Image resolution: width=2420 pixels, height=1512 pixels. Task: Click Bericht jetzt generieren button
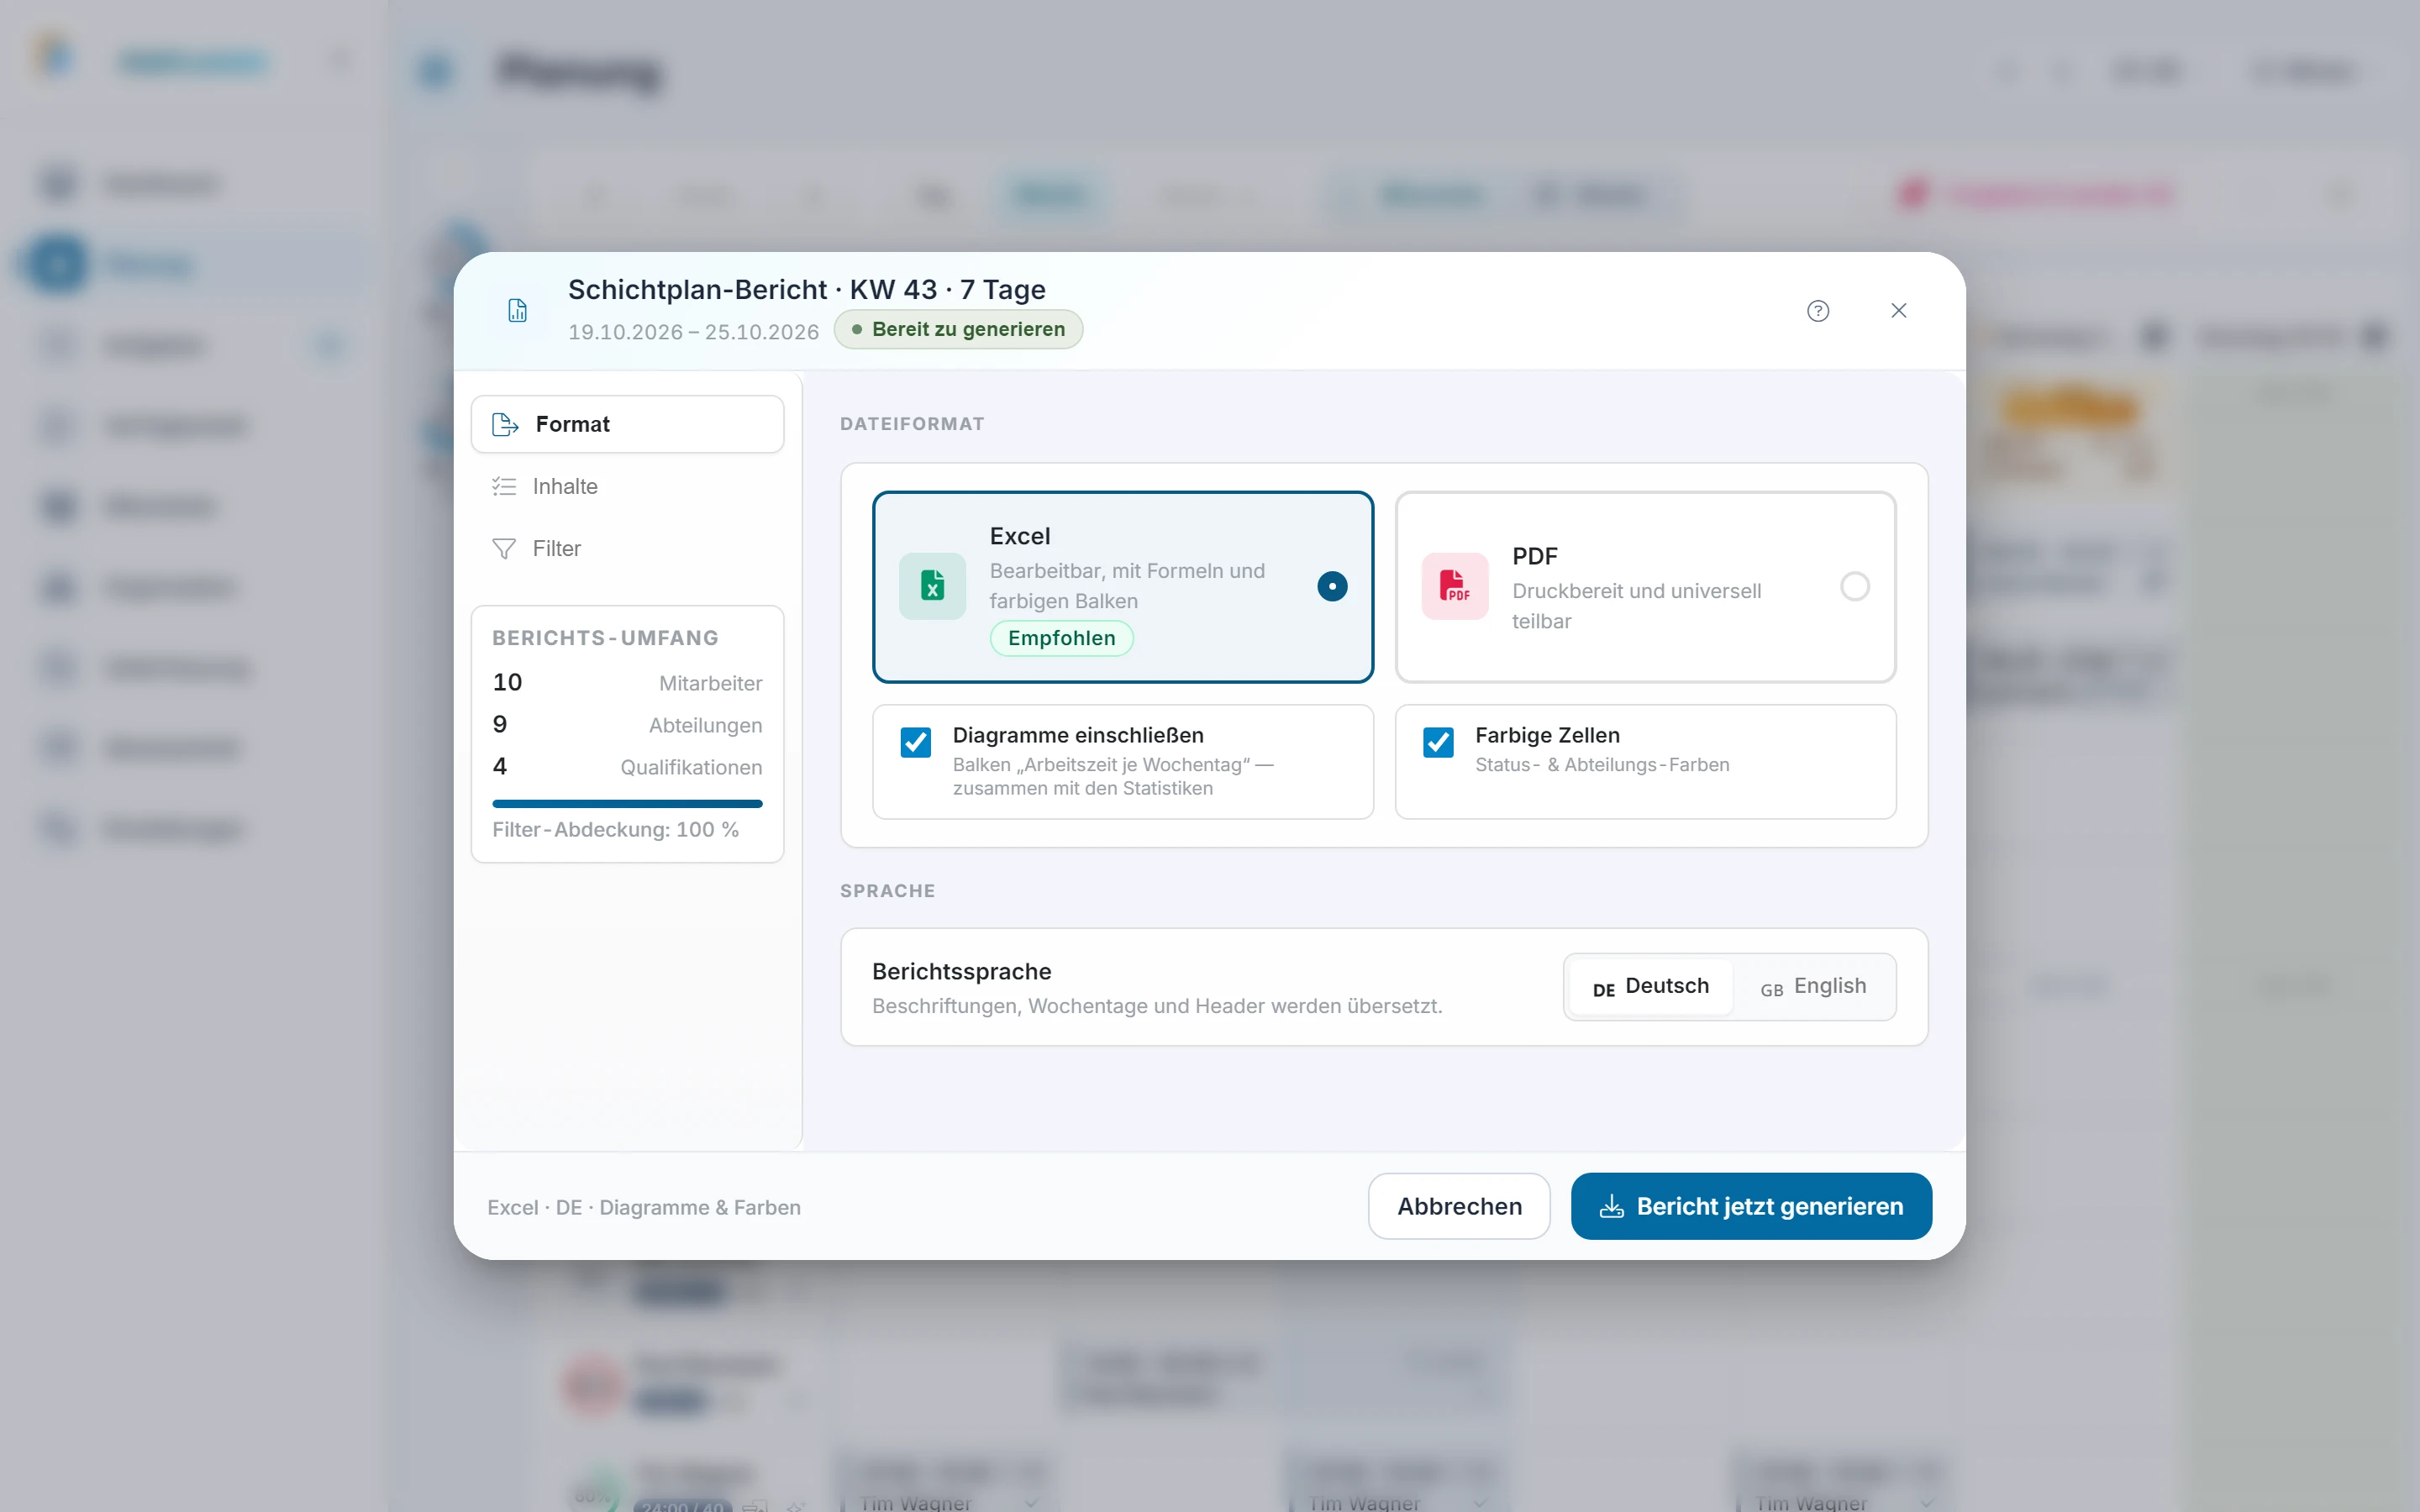1751,1206
